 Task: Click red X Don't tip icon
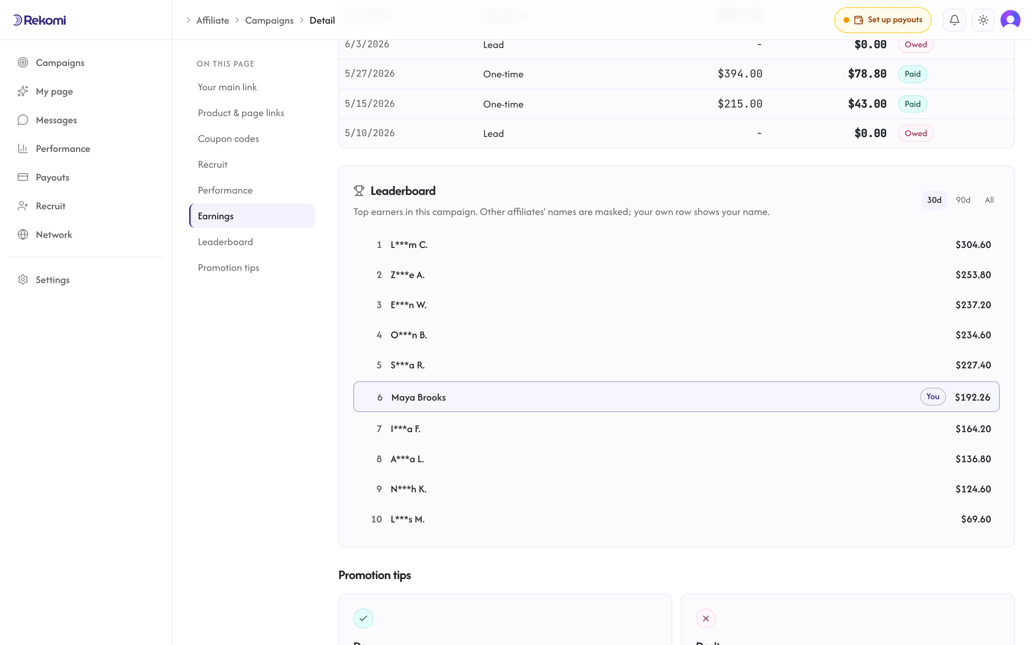[706, 618]
